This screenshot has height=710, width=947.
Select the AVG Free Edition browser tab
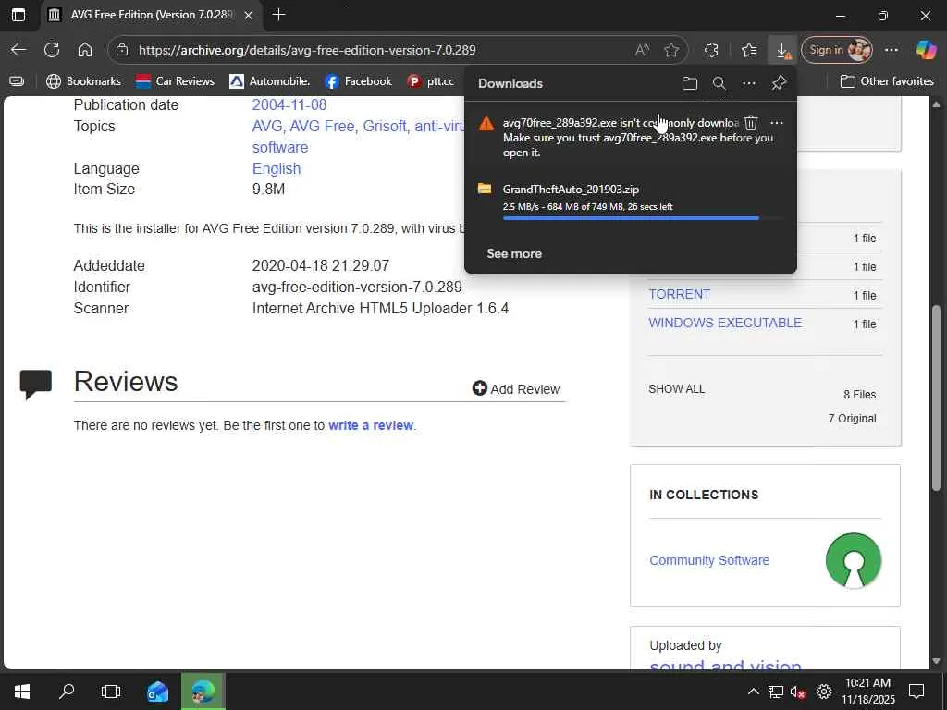coord(151,15)
